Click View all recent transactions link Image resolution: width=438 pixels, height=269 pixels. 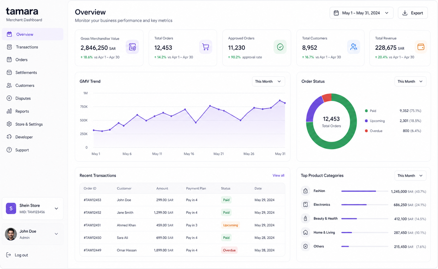pos(278,176)
